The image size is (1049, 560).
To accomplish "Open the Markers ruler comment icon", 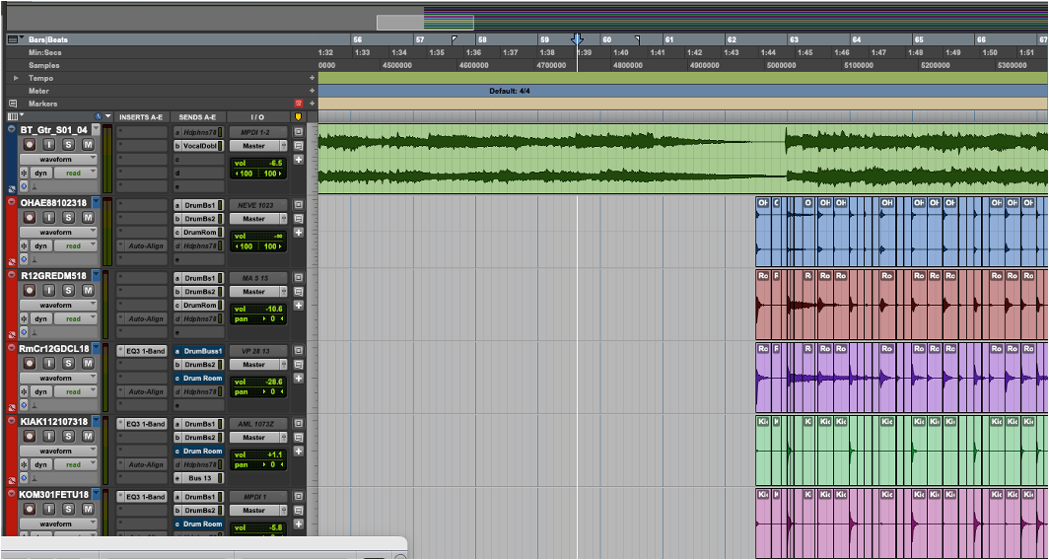I will tap(13, 104).
